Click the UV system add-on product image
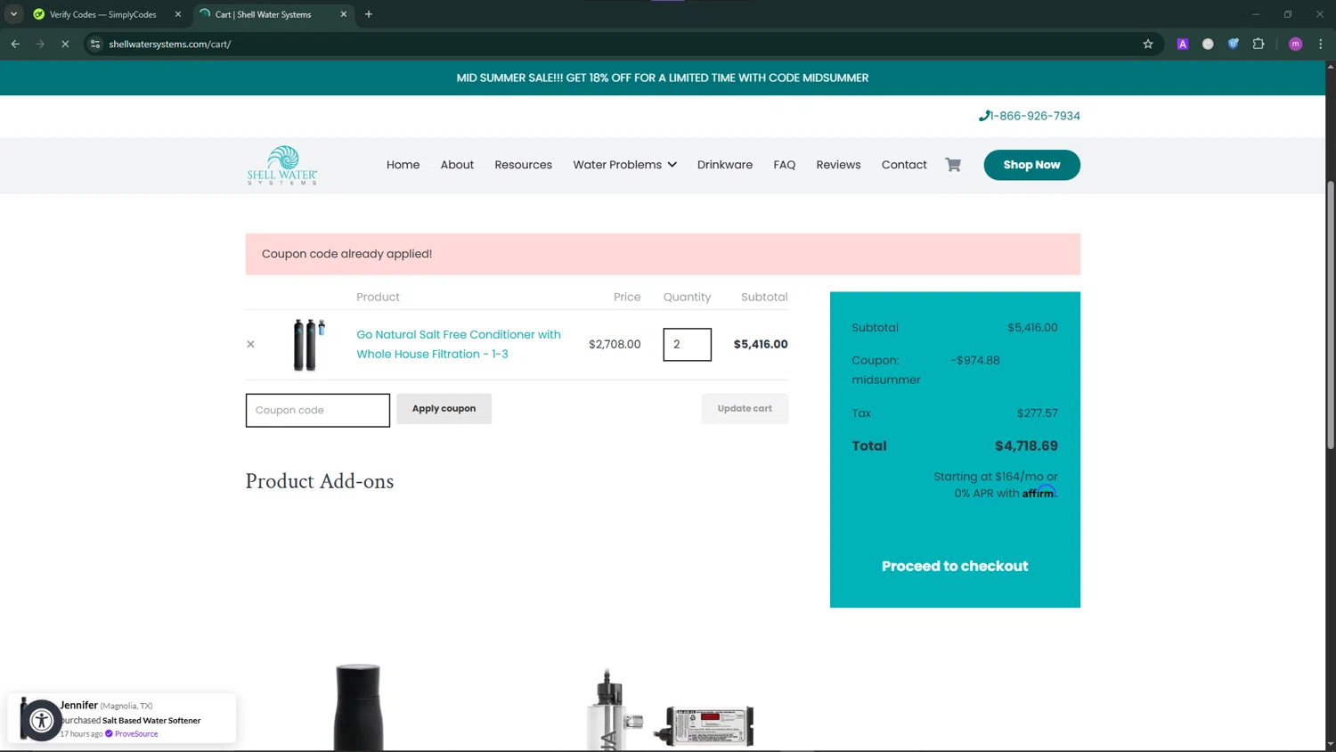 (670, 711)
